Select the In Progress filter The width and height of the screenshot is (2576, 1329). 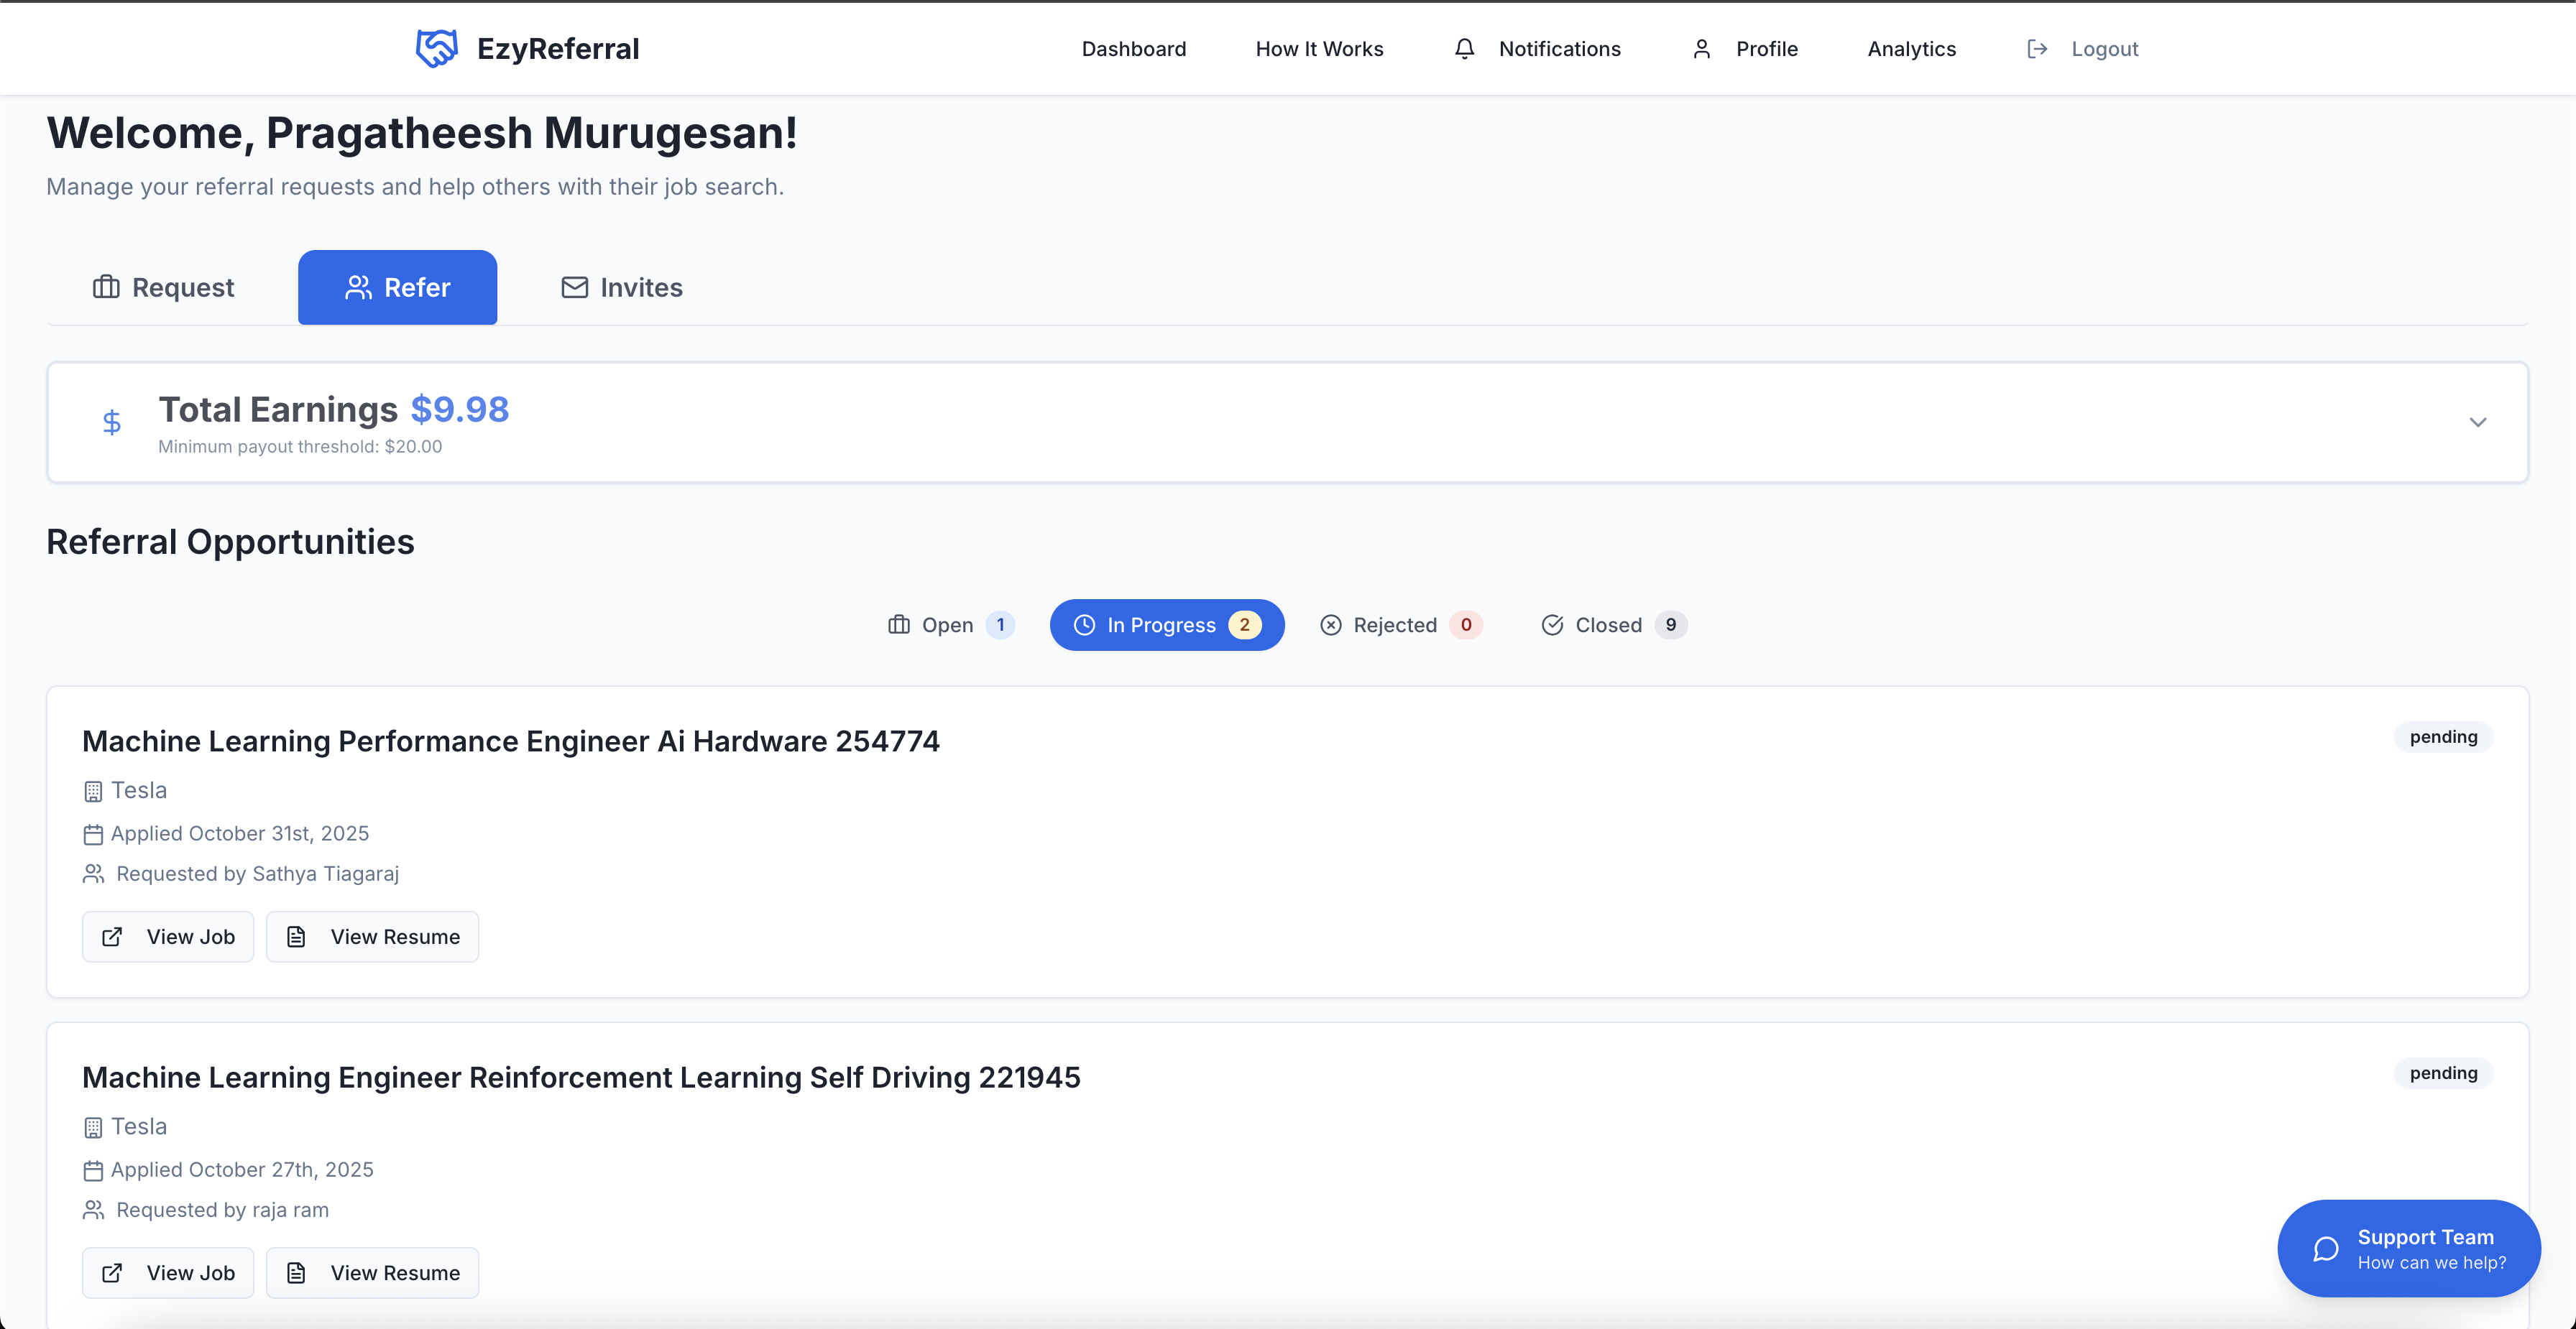(x=1166, y=624)
